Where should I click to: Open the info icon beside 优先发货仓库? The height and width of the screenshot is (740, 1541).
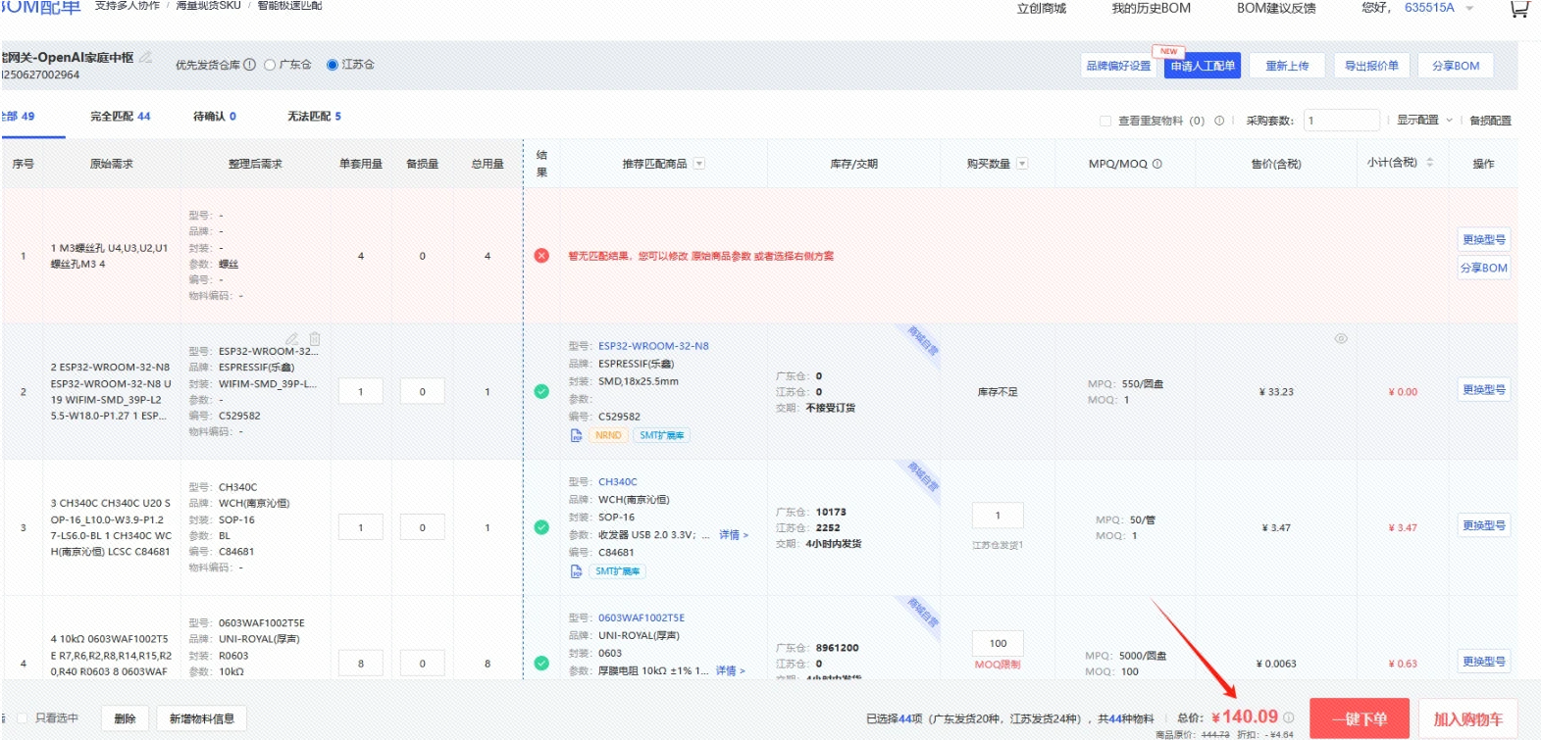[x=250, y=65]
